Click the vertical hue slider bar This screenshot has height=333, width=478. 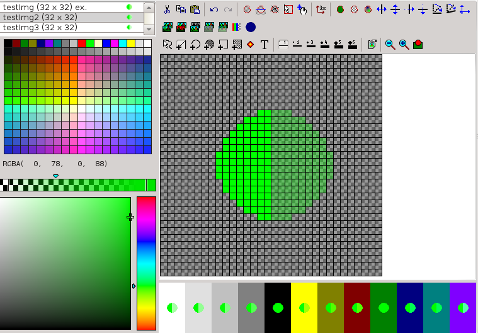[x=146, y=262]
